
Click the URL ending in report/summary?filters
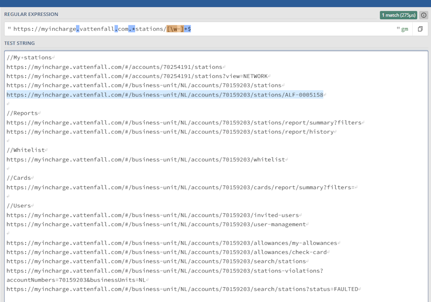[184, 123]
